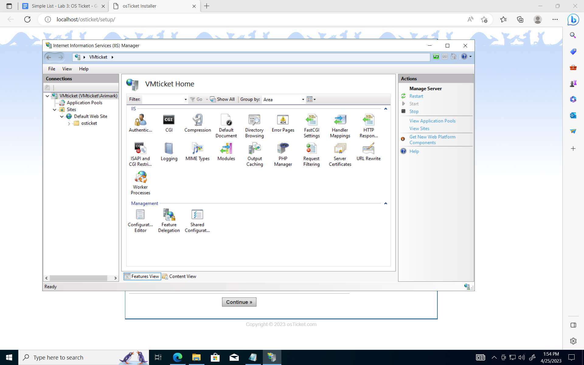The height and width of the screenshot is (365, 584).
Task: Click Show All button in filter bar
Action: tap(222, 99)
